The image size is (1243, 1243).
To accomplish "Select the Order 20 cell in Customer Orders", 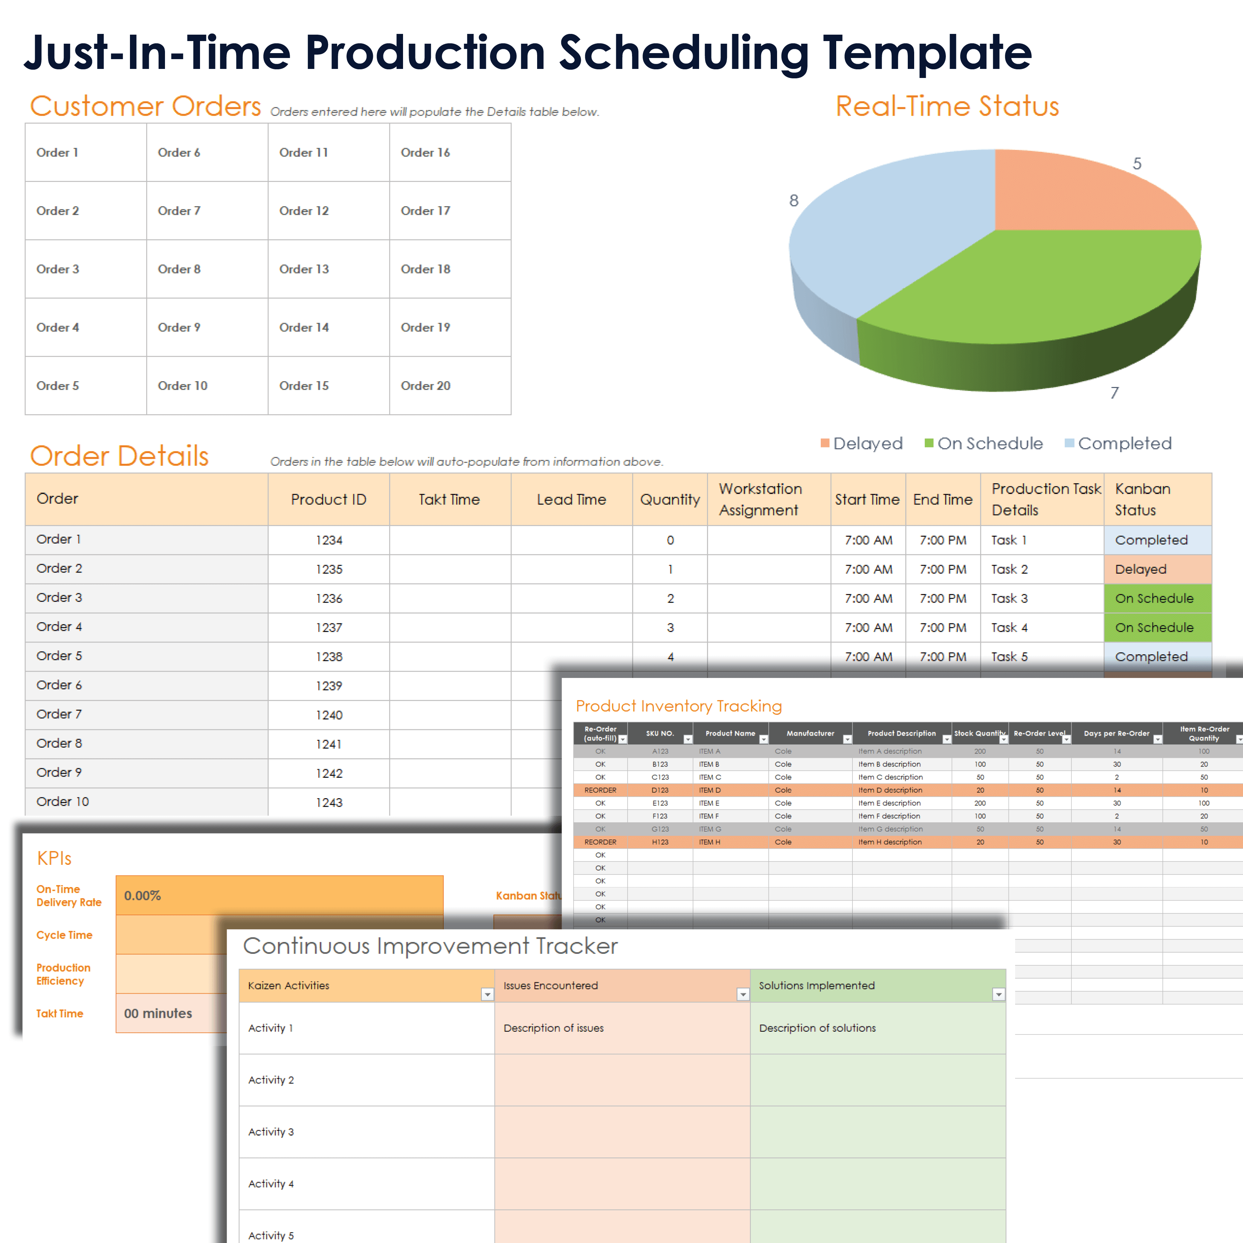I will tap(450, 385).
